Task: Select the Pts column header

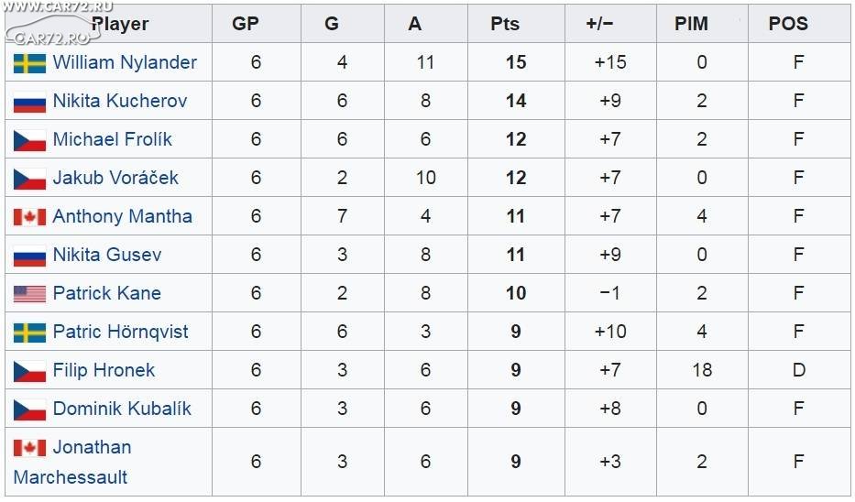Action: coord(505,24)
